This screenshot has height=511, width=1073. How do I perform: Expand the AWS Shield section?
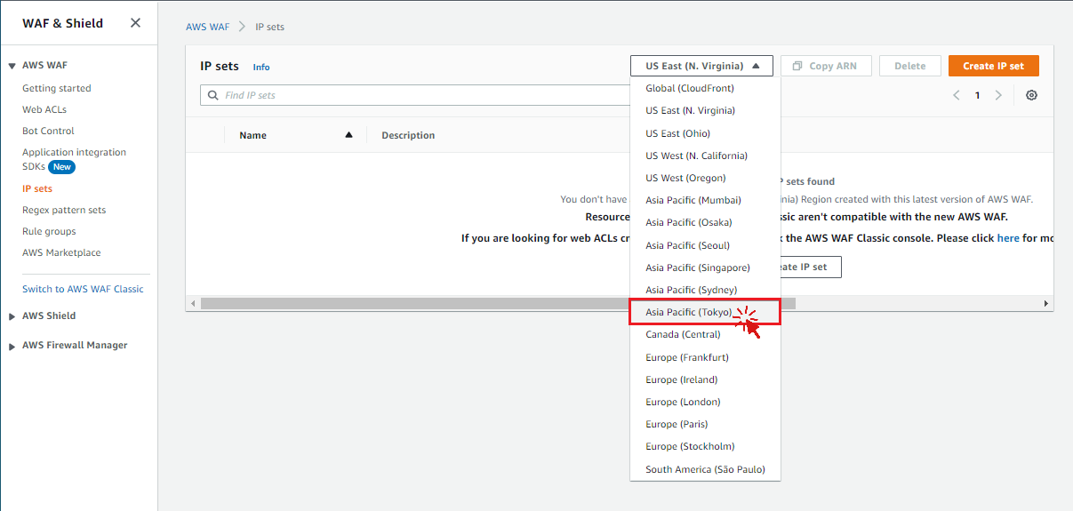point(12,316)
